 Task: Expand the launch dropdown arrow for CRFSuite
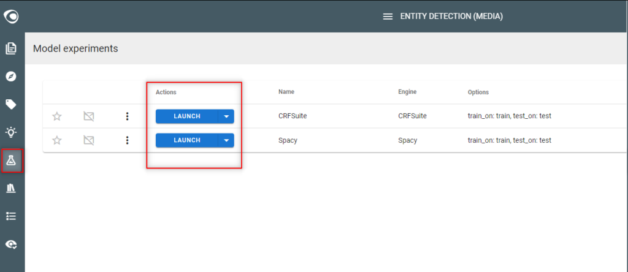(x=226, y=116)
